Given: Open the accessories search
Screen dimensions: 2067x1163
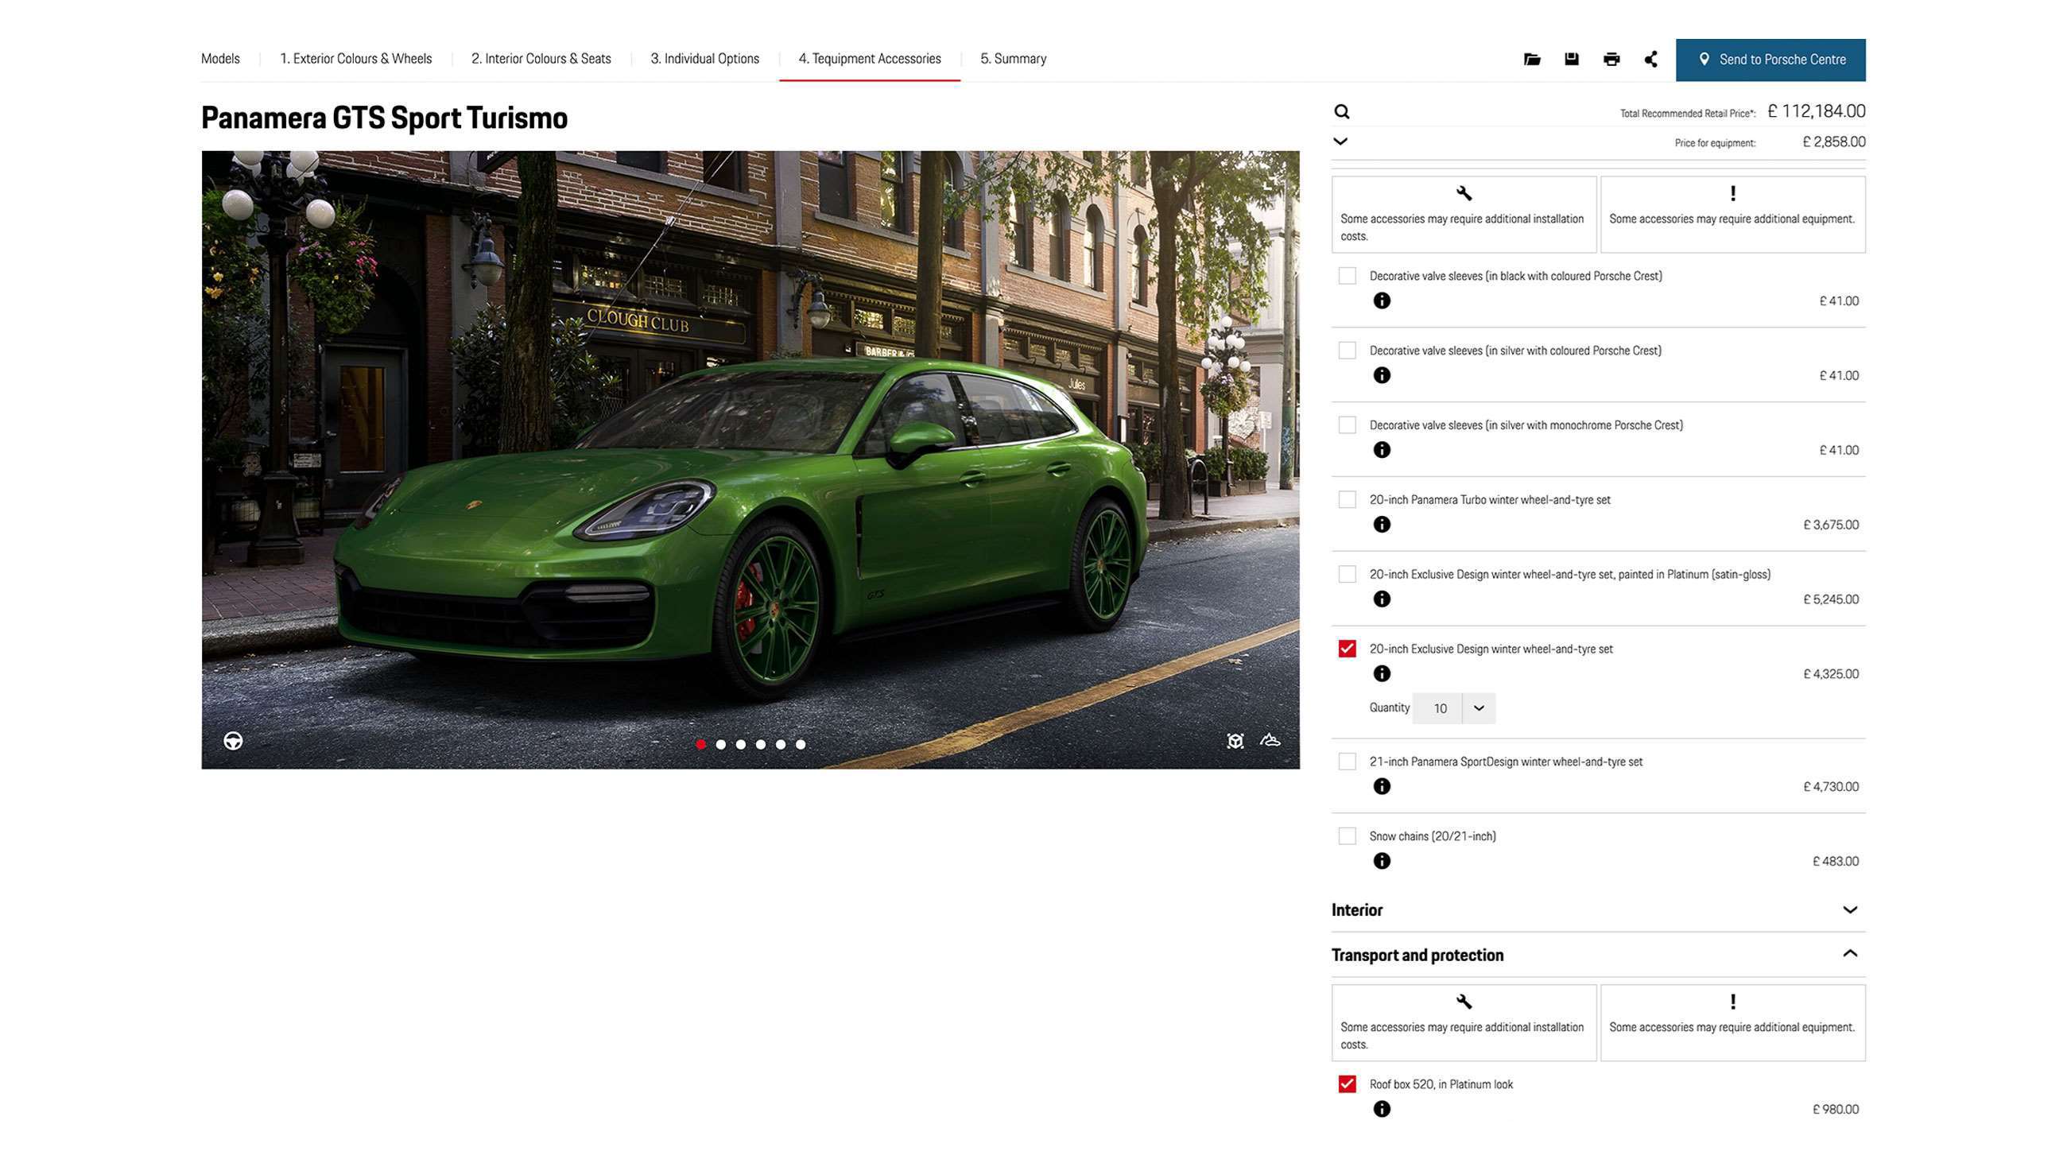Looking at the screenshot, I should (x=1343, y=111).
